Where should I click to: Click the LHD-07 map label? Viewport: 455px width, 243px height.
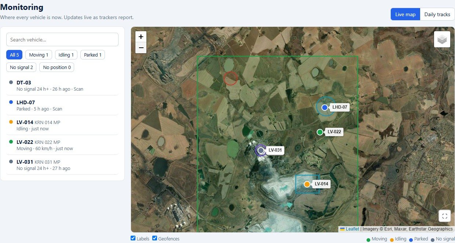pyautogui.click(x=340, y=107)
